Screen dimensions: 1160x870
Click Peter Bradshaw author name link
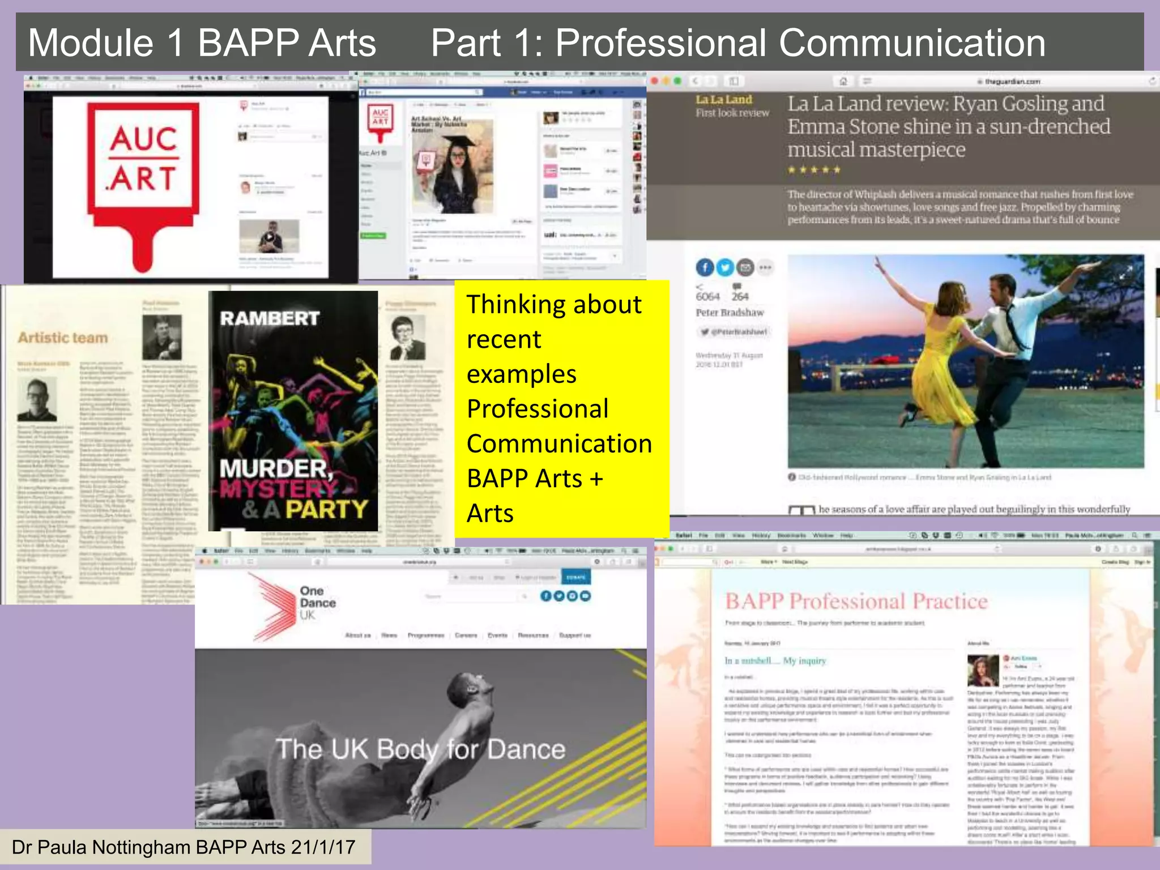point(730,313)
